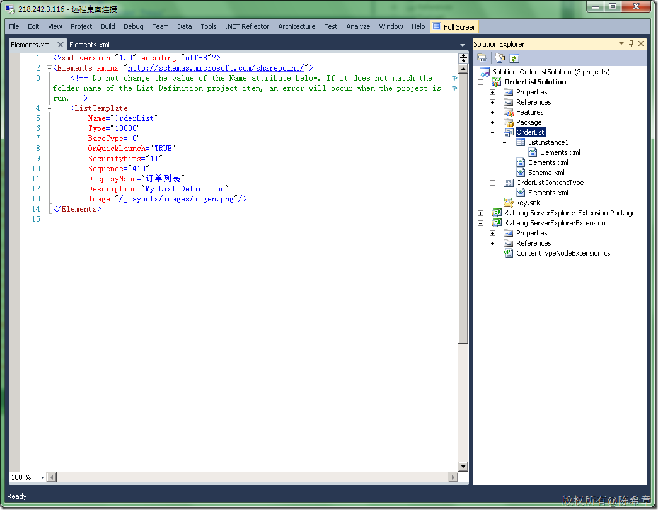This screenshot has height=510, width=658.
Task: Open the Analyze menu
Action: click(x=358, y=26)
